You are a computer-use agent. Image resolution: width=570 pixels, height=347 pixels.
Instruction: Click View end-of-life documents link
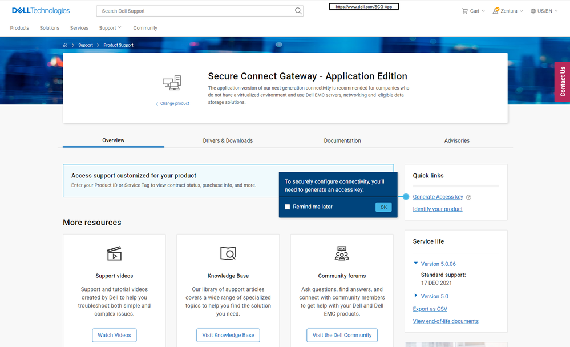pyautogui.click(x=445, y=321)
